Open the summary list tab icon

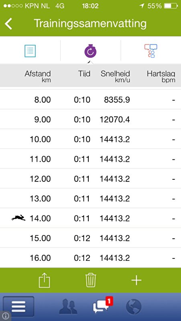pos(30,51)
